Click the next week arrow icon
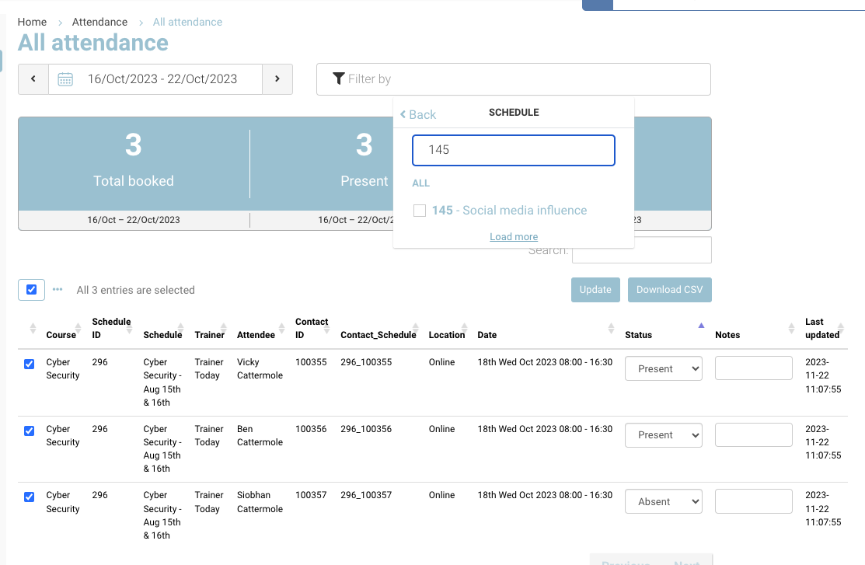This screenshot has height=565, width=865. (277, 79)
